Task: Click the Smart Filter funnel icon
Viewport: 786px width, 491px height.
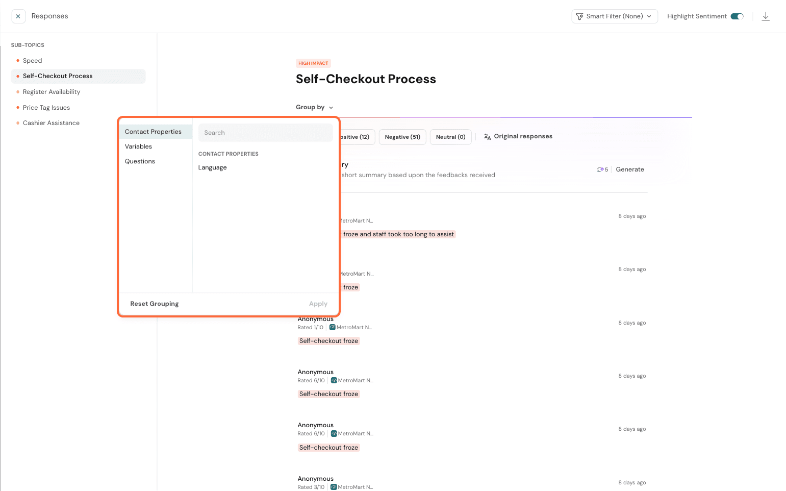Action: tap(579, 16)
